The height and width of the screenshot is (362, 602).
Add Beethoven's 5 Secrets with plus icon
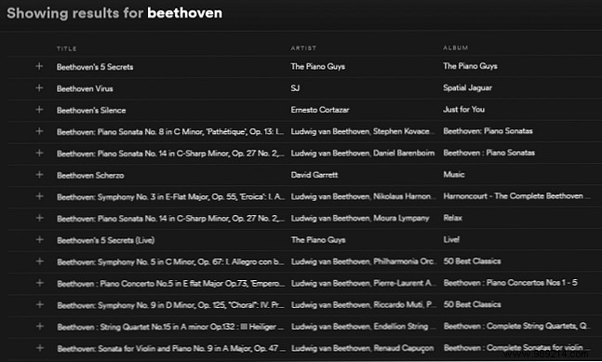pyautogui.click(x=39, y=66)
